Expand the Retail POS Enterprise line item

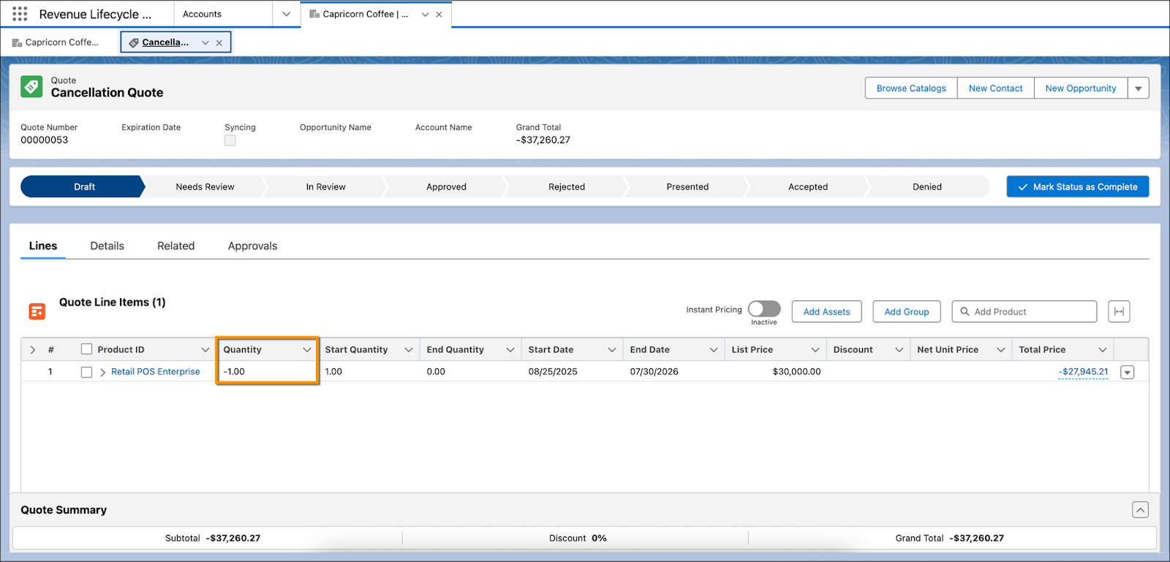coord(102,372)
